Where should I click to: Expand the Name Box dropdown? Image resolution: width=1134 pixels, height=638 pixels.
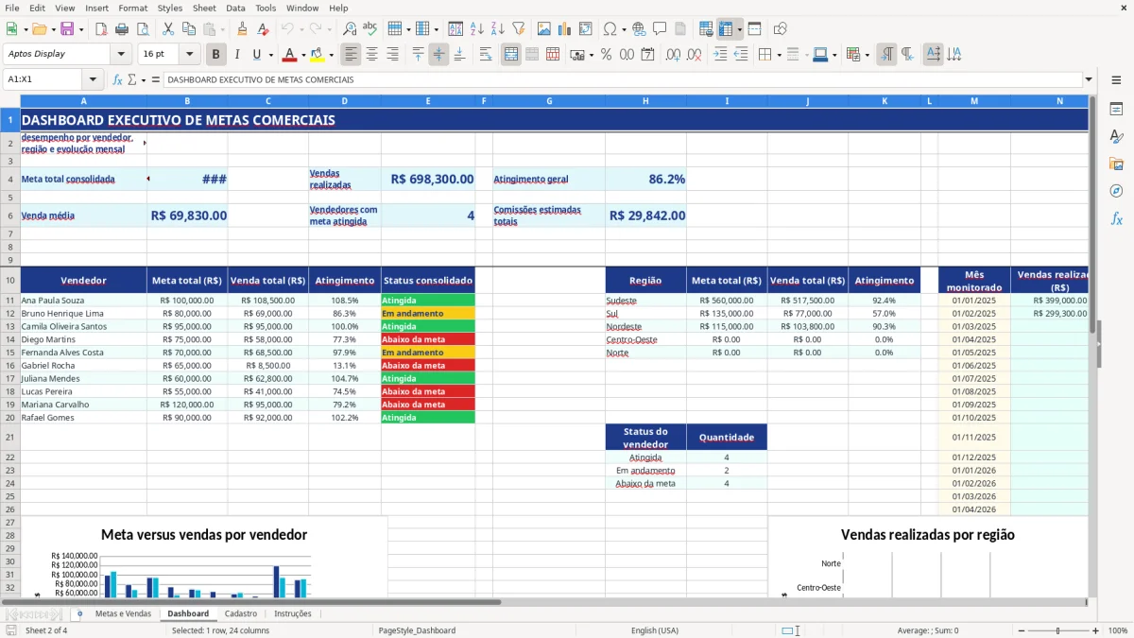[x=93, y=79]
